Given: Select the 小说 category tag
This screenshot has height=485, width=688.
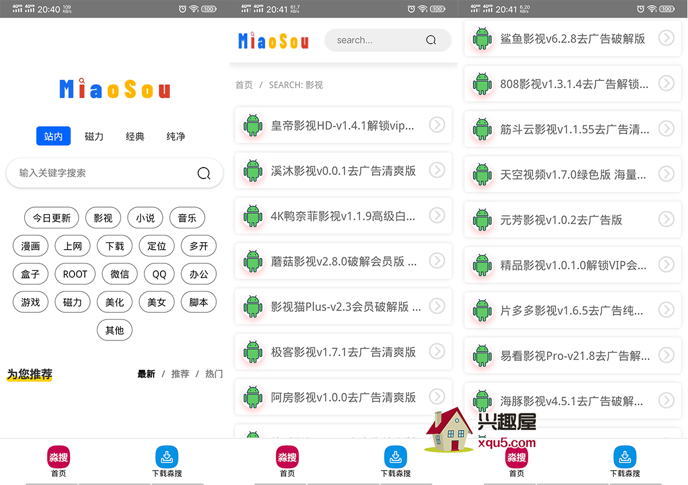Looking at the screenshot, I should (146, 218).
